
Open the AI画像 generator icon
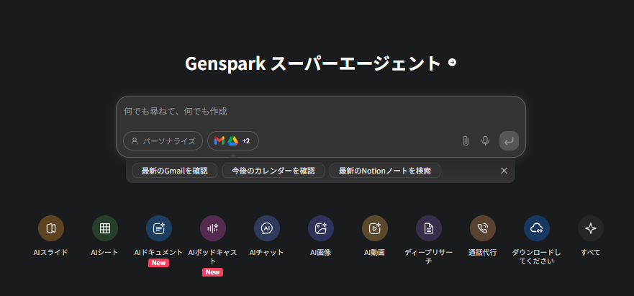(321, 228)
